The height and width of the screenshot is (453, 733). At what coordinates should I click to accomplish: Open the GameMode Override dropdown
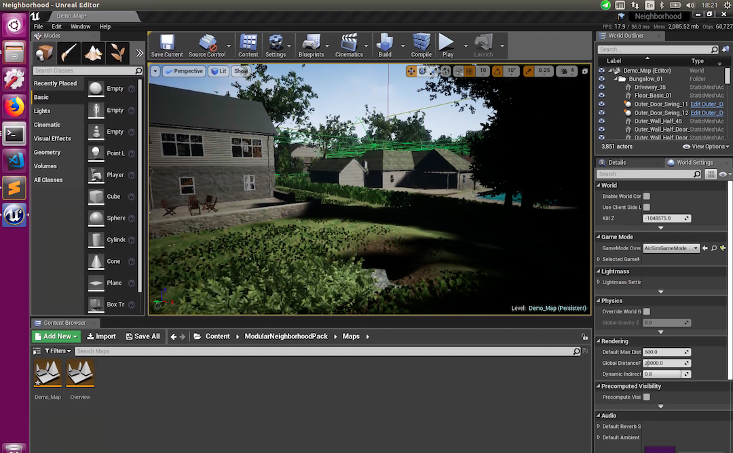click(671, 248)
